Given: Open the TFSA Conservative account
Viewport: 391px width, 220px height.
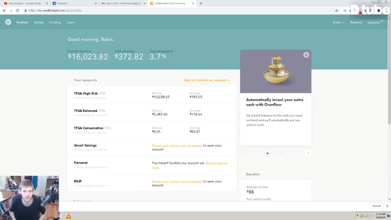Looking at the screenshot, I should click(152, 130).
